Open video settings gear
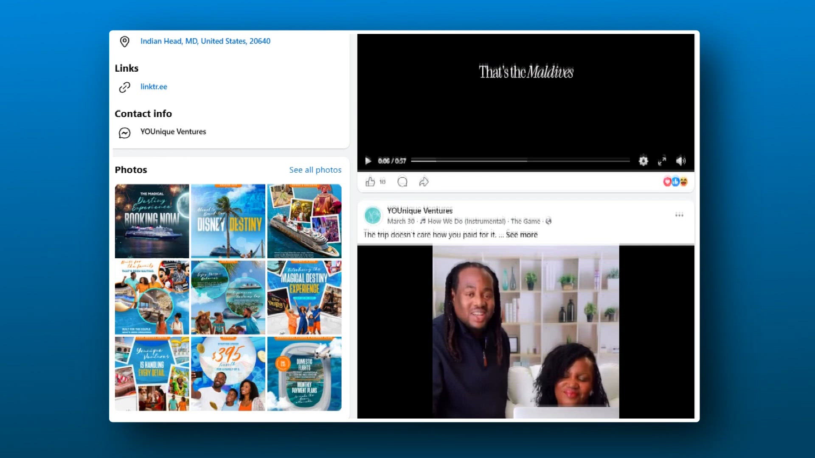815x458 pixels. pyautogui.click(x=644, y=161)
